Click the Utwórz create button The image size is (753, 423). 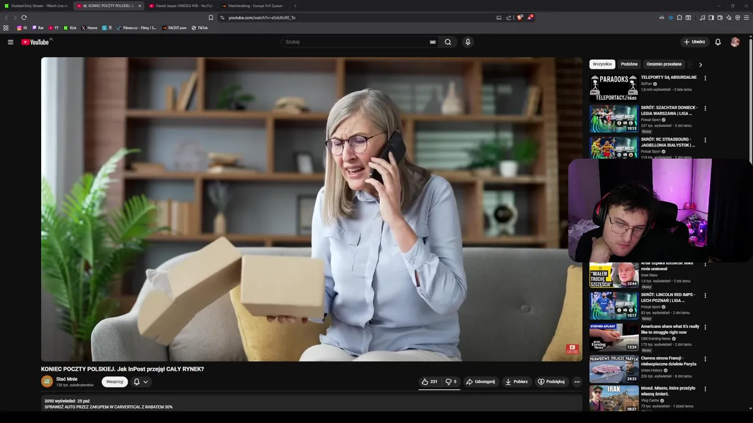[x=694, y=42]
